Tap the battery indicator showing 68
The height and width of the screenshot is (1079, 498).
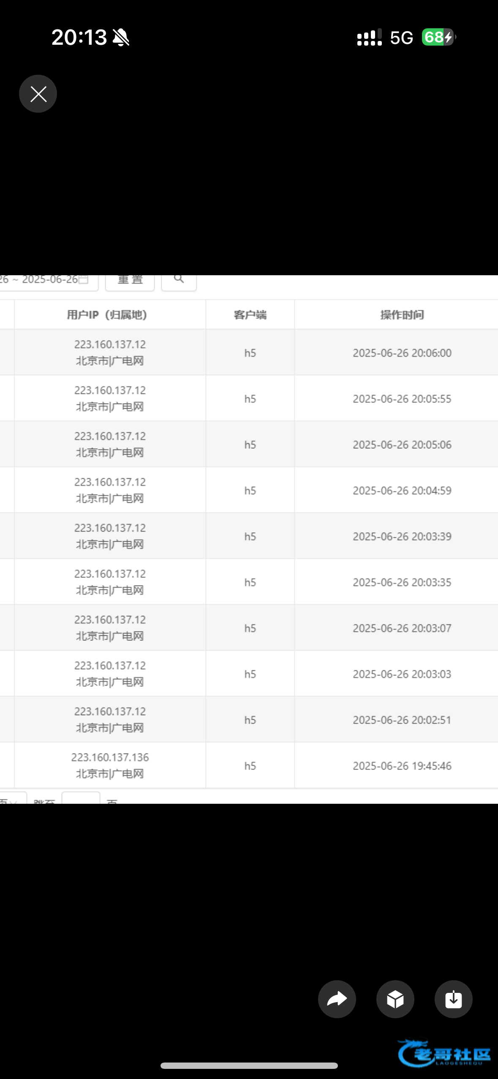point(438,37)
